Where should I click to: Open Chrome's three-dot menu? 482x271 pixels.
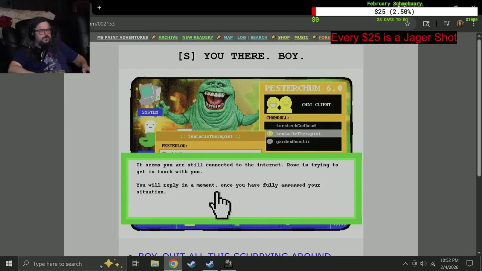(x=474, y=24)
